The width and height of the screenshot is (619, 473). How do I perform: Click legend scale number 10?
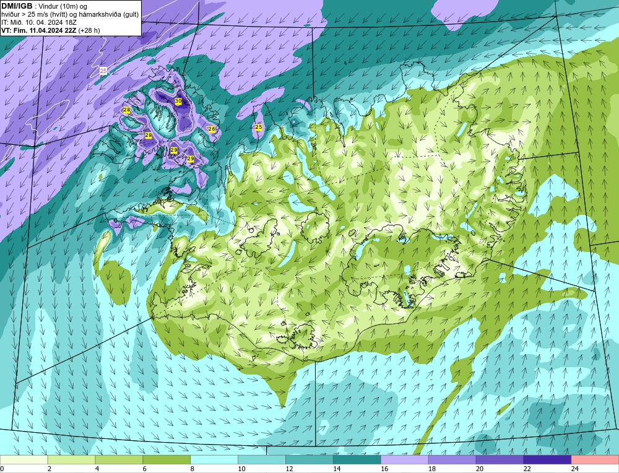tap(241, 469)
